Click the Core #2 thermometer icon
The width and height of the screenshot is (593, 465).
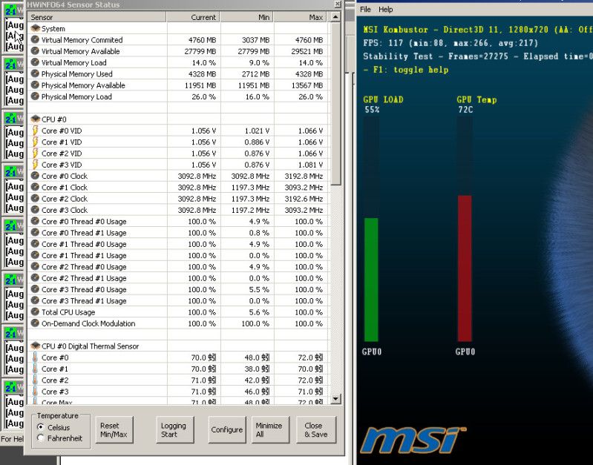[35, 380]
